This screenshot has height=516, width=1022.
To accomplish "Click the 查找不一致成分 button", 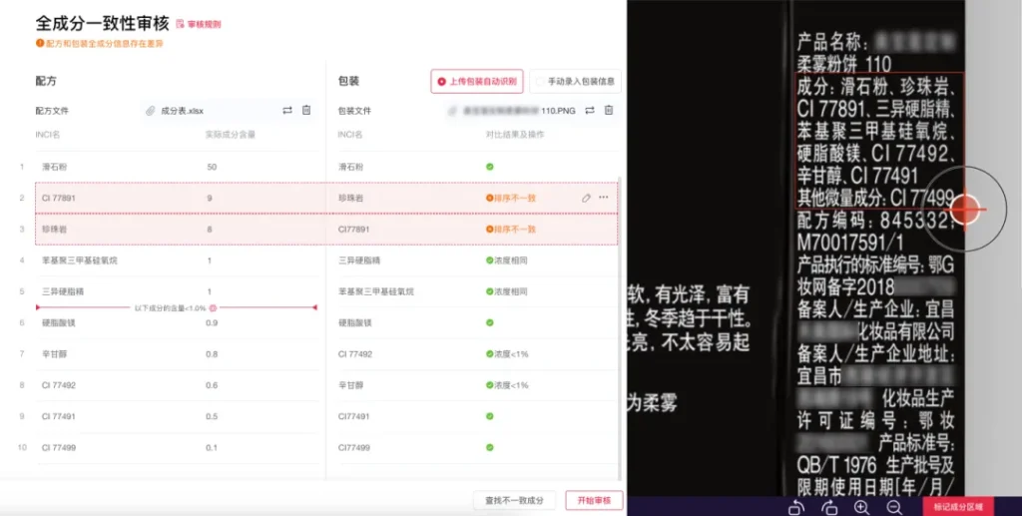I will [x=514, y=499].
